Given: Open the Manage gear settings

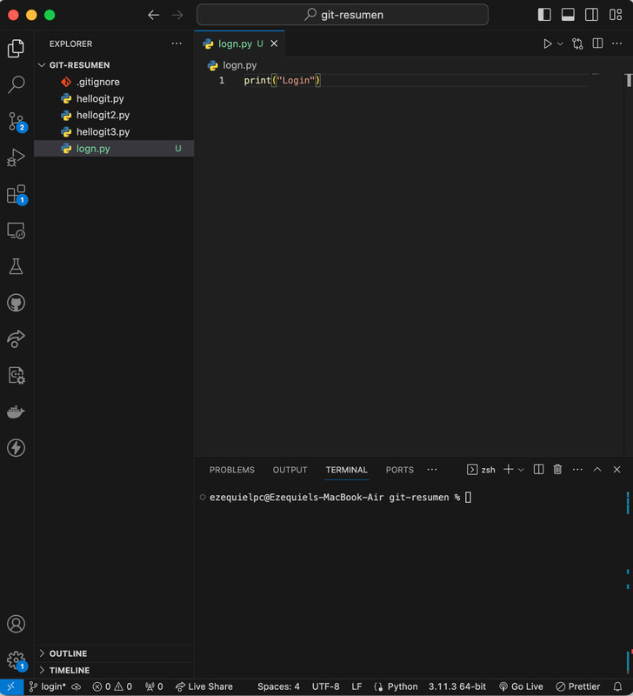Looking at the screenshot, I should pos(17,660).
